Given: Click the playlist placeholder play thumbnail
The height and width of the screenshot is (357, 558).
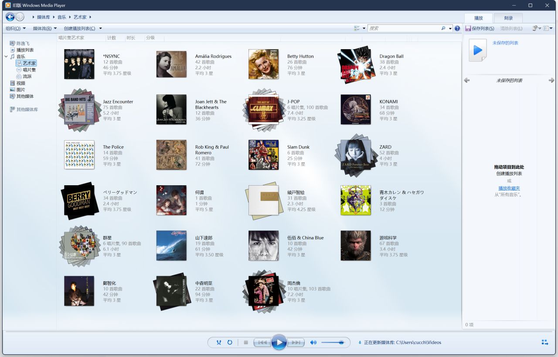Looking at the screenshot, I should pyautogui.click(x=478, y=50).
